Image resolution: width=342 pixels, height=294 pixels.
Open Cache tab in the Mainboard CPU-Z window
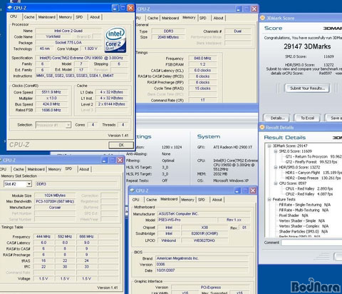point(151,200)
